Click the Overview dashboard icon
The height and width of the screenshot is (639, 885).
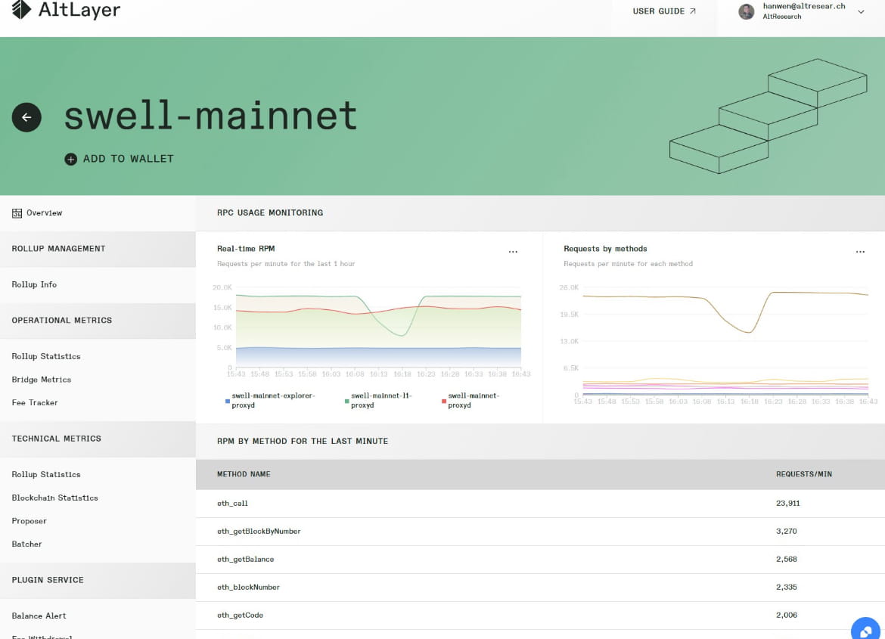tap(17, 212)
